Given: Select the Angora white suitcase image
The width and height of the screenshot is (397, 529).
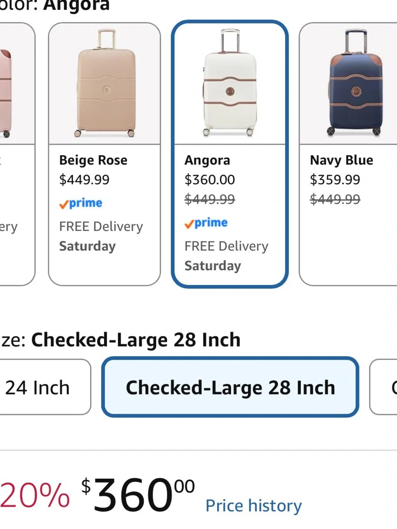Looking at the screenshot, I should 230,83.
